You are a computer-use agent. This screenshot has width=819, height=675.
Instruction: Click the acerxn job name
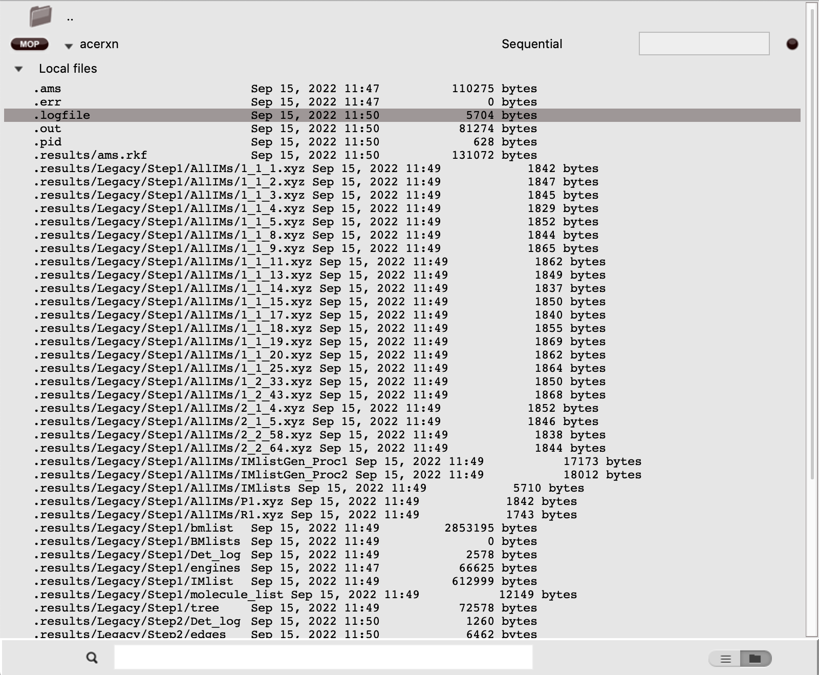tap(99, 44)
